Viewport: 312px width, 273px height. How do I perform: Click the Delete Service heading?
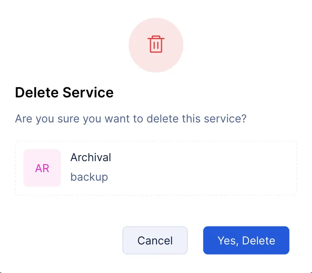pyautogui.click(x=64, y=93)
